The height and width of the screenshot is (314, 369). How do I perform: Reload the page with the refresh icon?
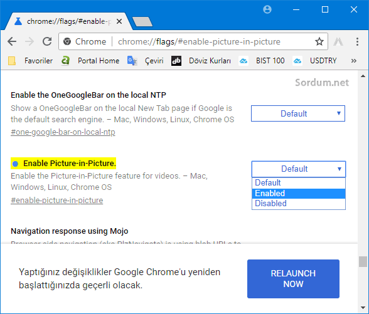(x=47, y=41)
